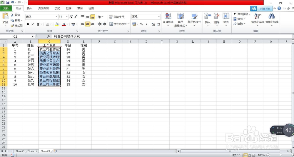Switch to the 插入 ribbon tab
This screenshot has height=157, width=294.
[x=30, y=9]
